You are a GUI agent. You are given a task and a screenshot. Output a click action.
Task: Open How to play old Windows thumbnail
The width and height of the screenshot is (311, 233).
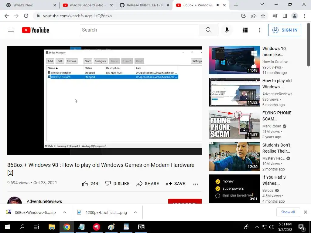pos(234,92)
